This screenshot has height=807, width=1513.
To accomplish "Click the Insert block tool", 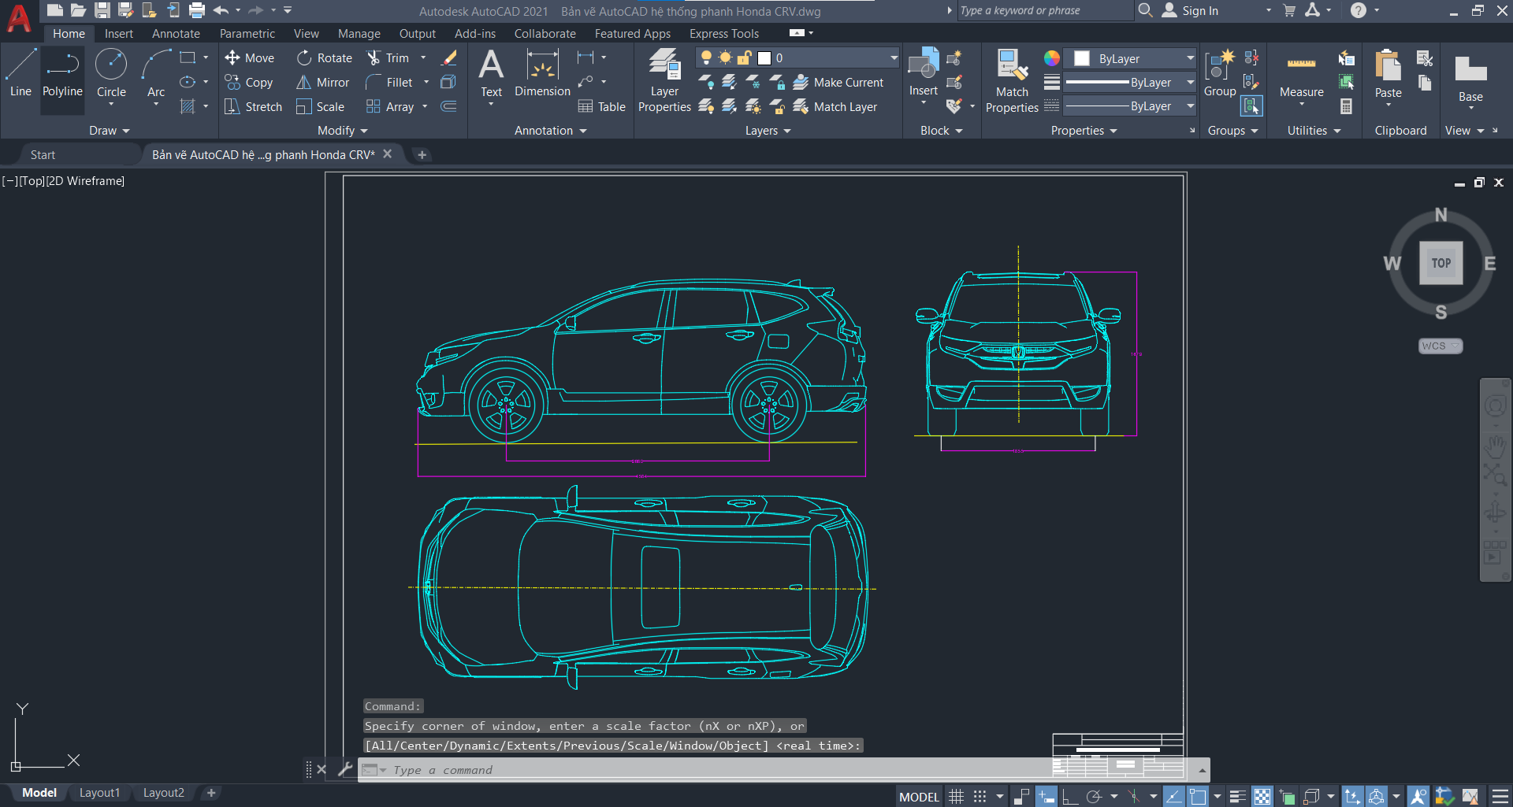I will point(923,73).
